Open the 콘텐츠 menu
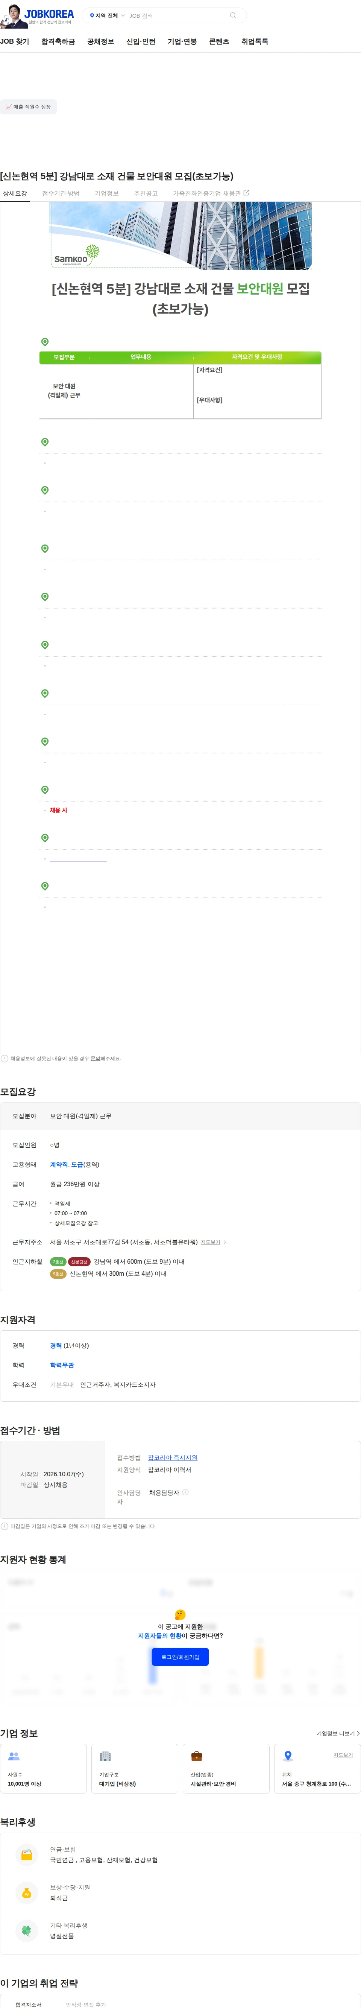The width and height of the screenshot is (361, 2008). coord(219,42)
